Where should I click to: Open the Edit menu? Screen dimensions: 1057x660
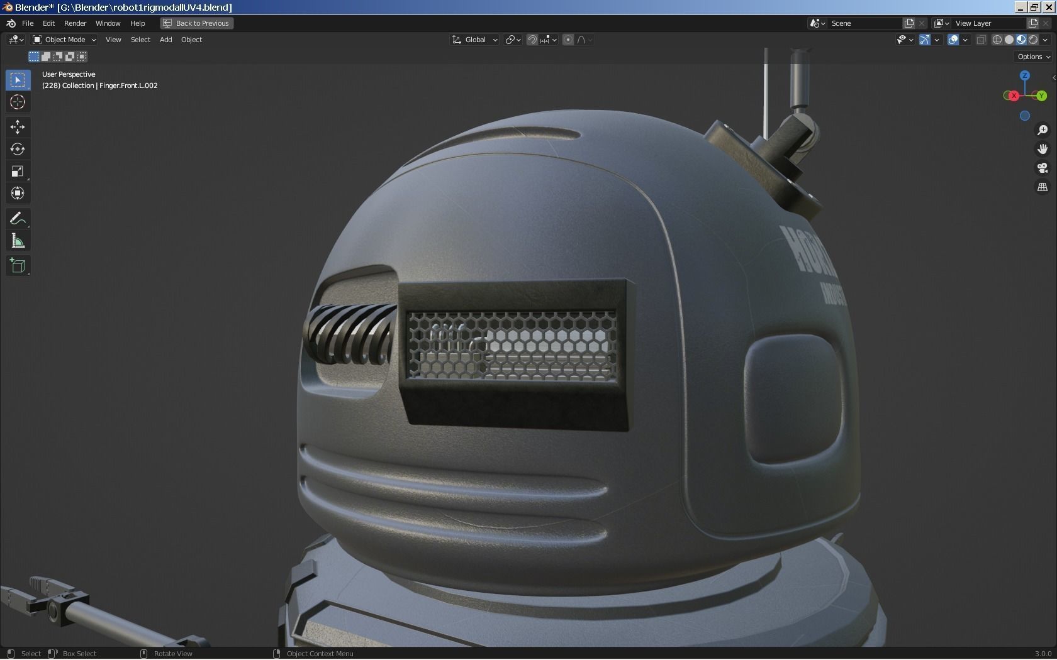48,23
